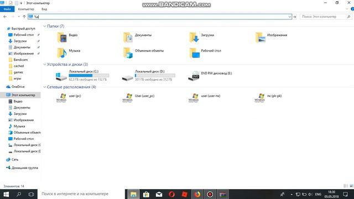The height and width of the screenshot is (199, 354).
Task: Click the search magnifier icon in Explorer
Action: click(x=348, y=17)
